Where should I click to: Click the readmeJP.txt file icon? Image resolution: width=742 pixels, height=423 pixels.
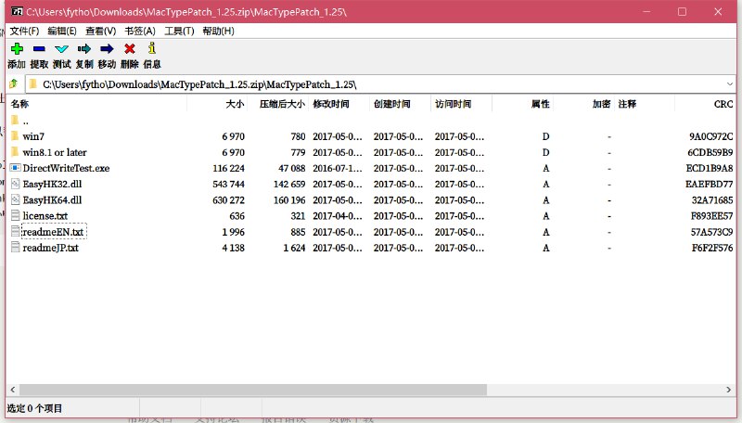[x=15, y=248]
